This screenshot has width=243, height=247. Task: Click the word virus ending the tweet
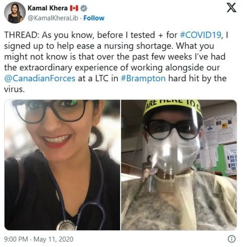pyautogui.click(x=14, y=89)
